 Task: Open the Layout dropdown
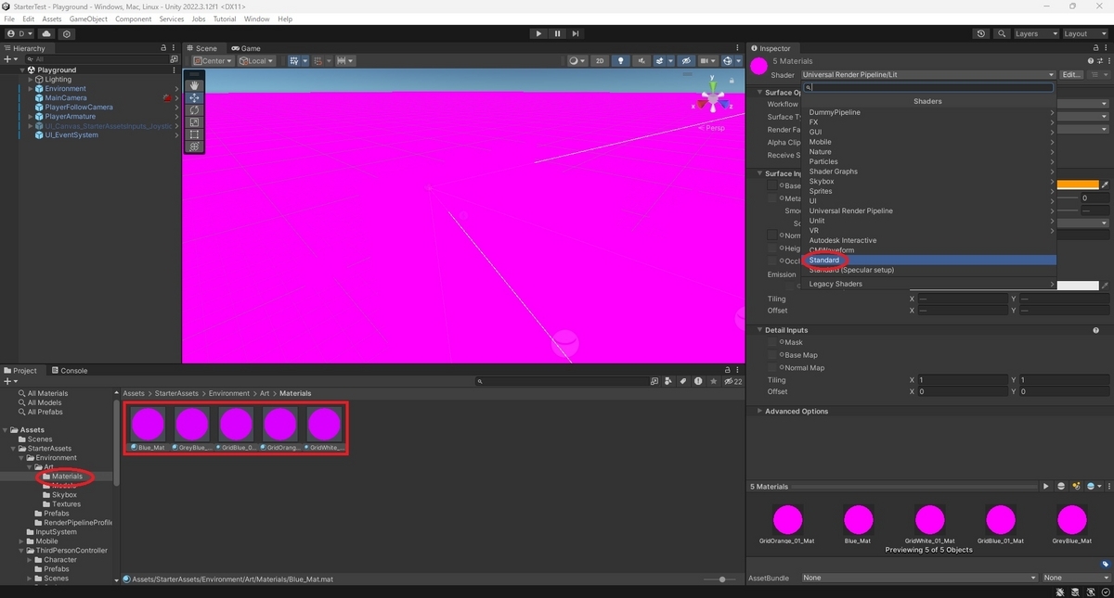point(1084,33)
